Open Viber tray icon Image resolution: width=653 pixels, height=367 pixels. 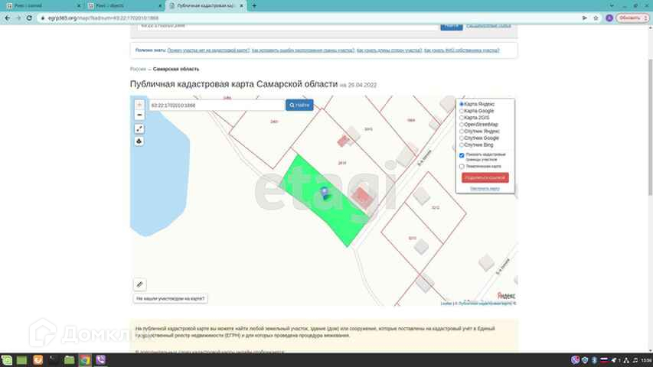point(575,360)
